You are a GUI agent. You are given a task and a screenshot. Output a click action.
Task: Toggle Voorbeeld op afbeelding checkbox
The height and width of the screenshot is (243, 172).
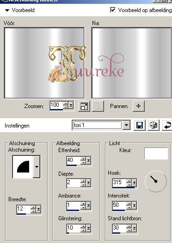[113, 10]
